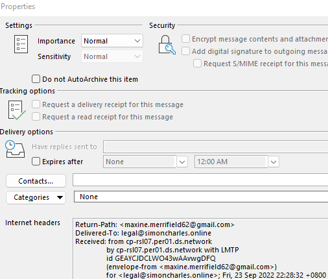
Task: Click the Tracking options checkmark icon
Action: pos(17,110)
